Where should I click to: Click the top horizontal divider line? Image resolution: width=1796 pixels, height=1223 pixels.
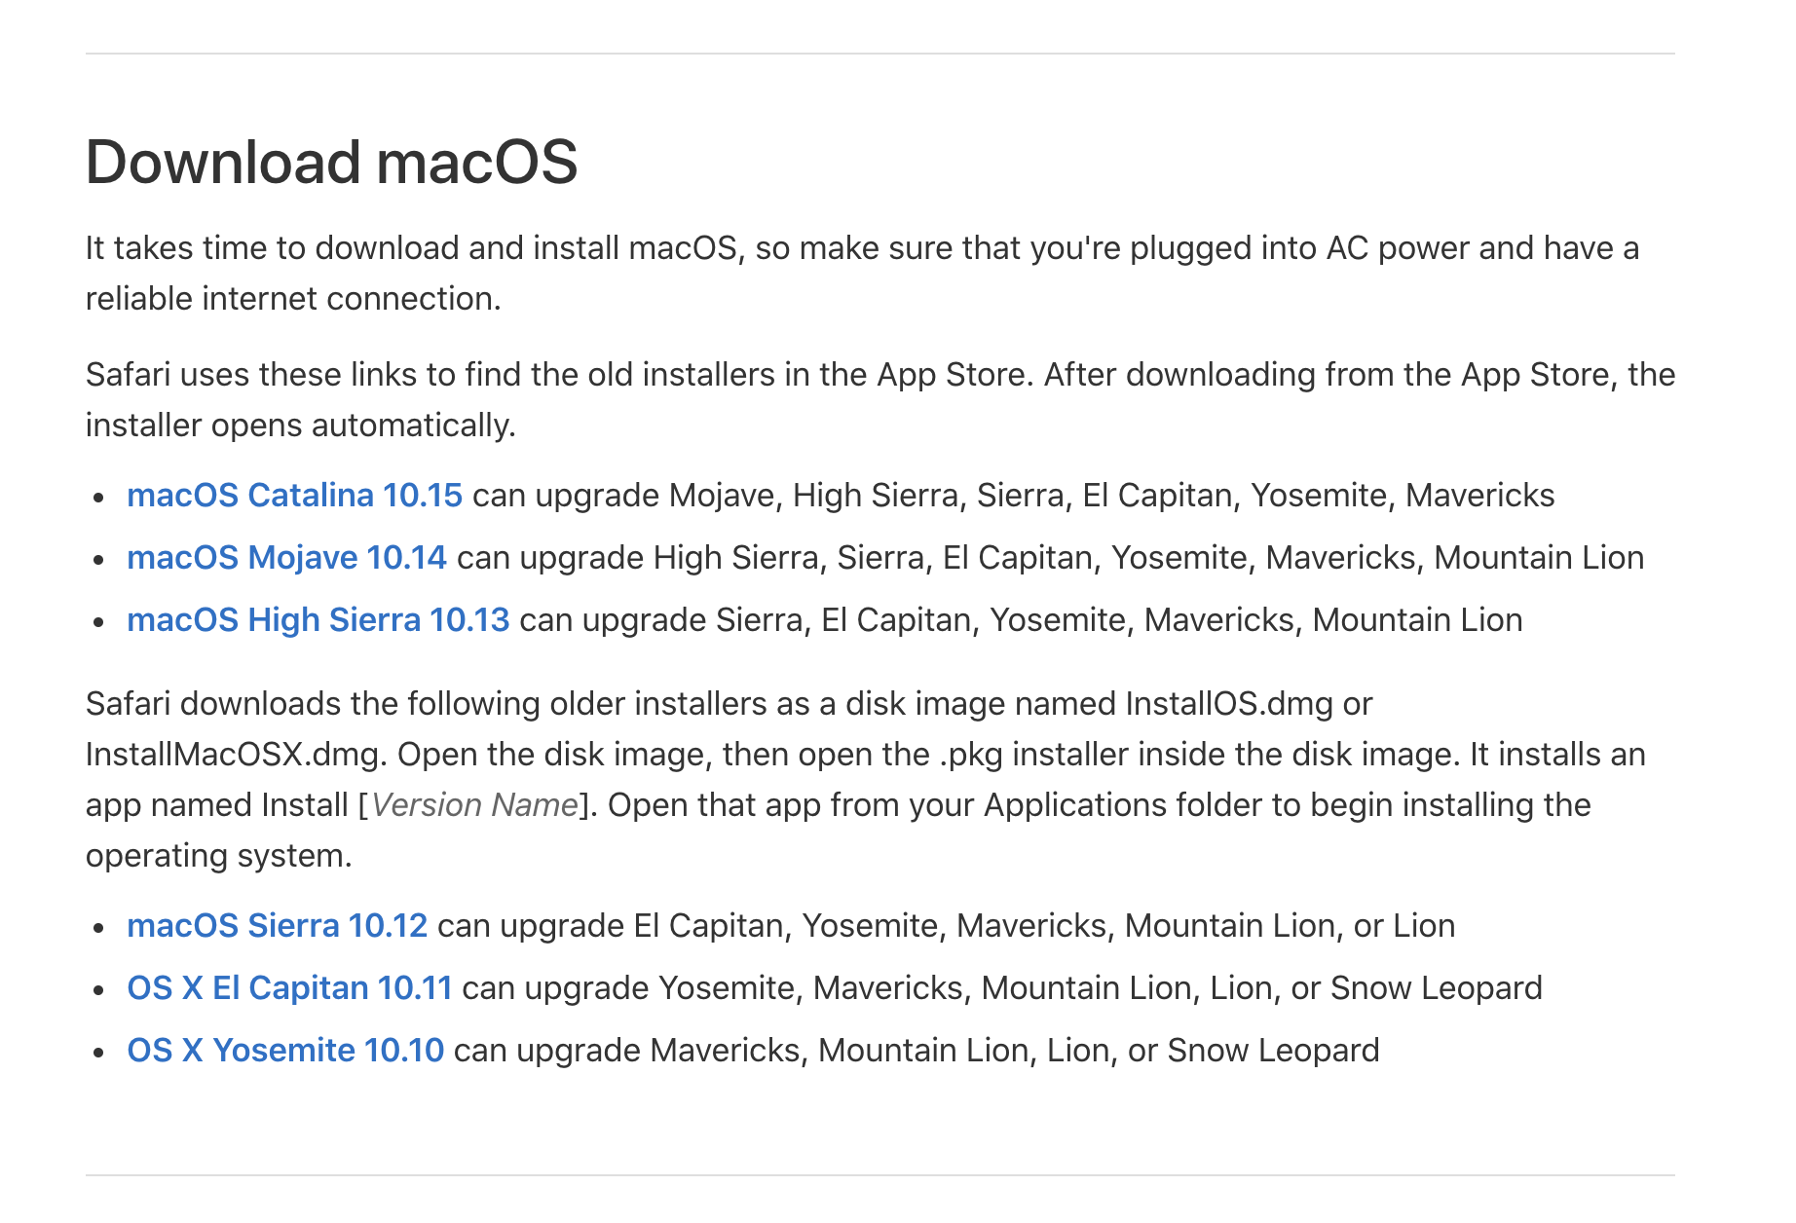(879, 54)
